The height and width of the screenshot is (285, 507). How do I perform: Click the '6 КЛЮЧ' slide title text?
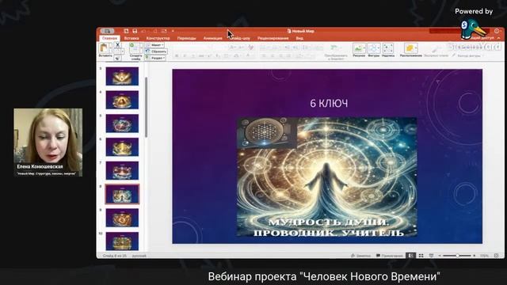coord(329,104)
